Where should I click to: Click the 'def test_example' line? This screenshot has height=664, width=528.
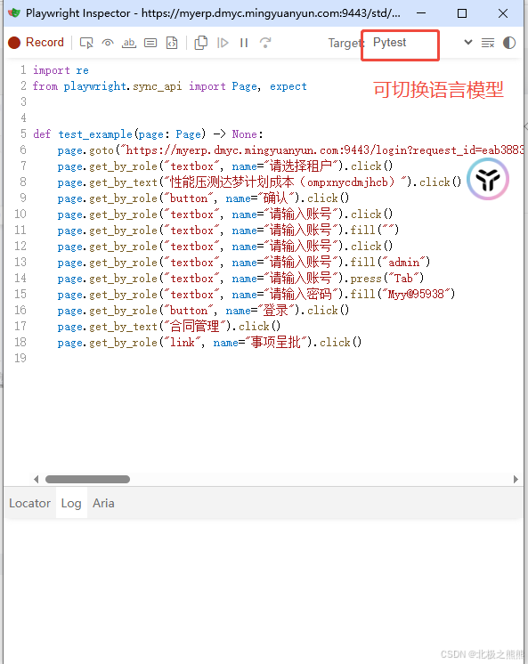[x=149, y=134]
